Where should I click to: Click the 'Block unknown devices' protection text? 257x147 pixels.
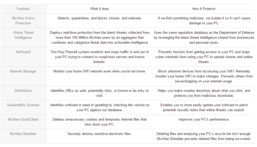tap(204, 76)
